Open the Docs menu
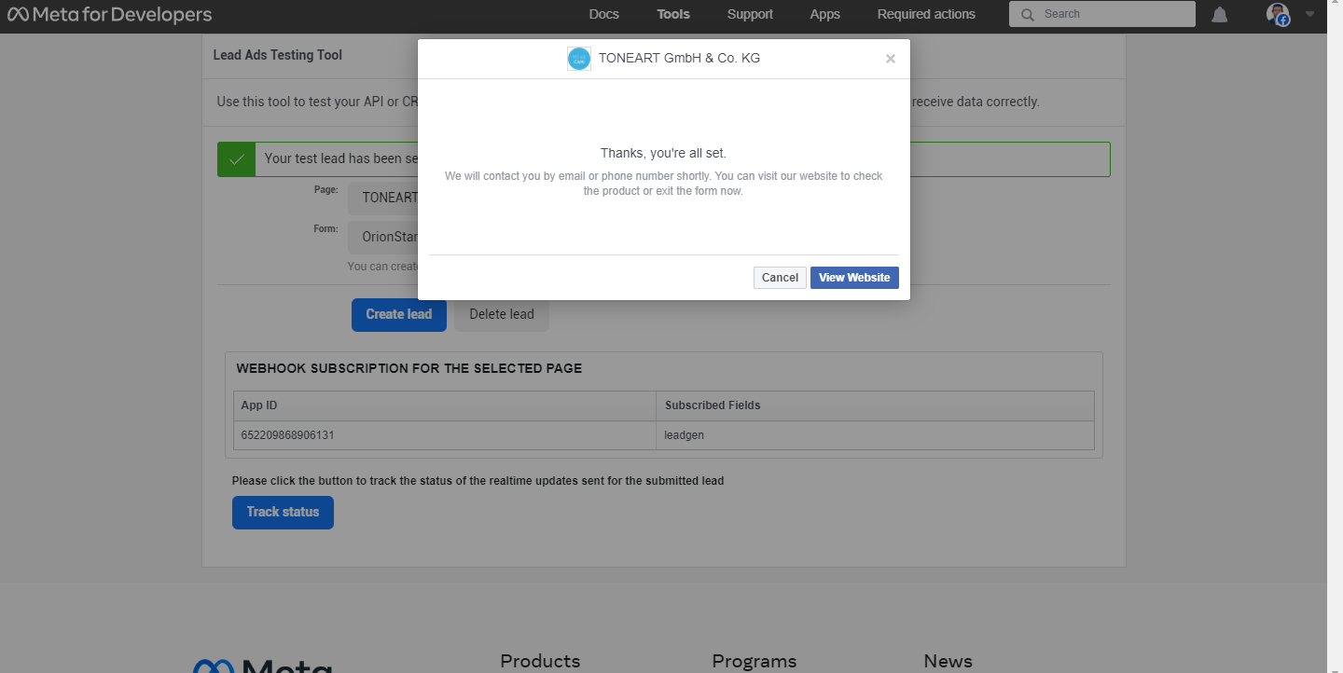The image size is (1343, 673). pyautogui.click(x=604, y=14)
